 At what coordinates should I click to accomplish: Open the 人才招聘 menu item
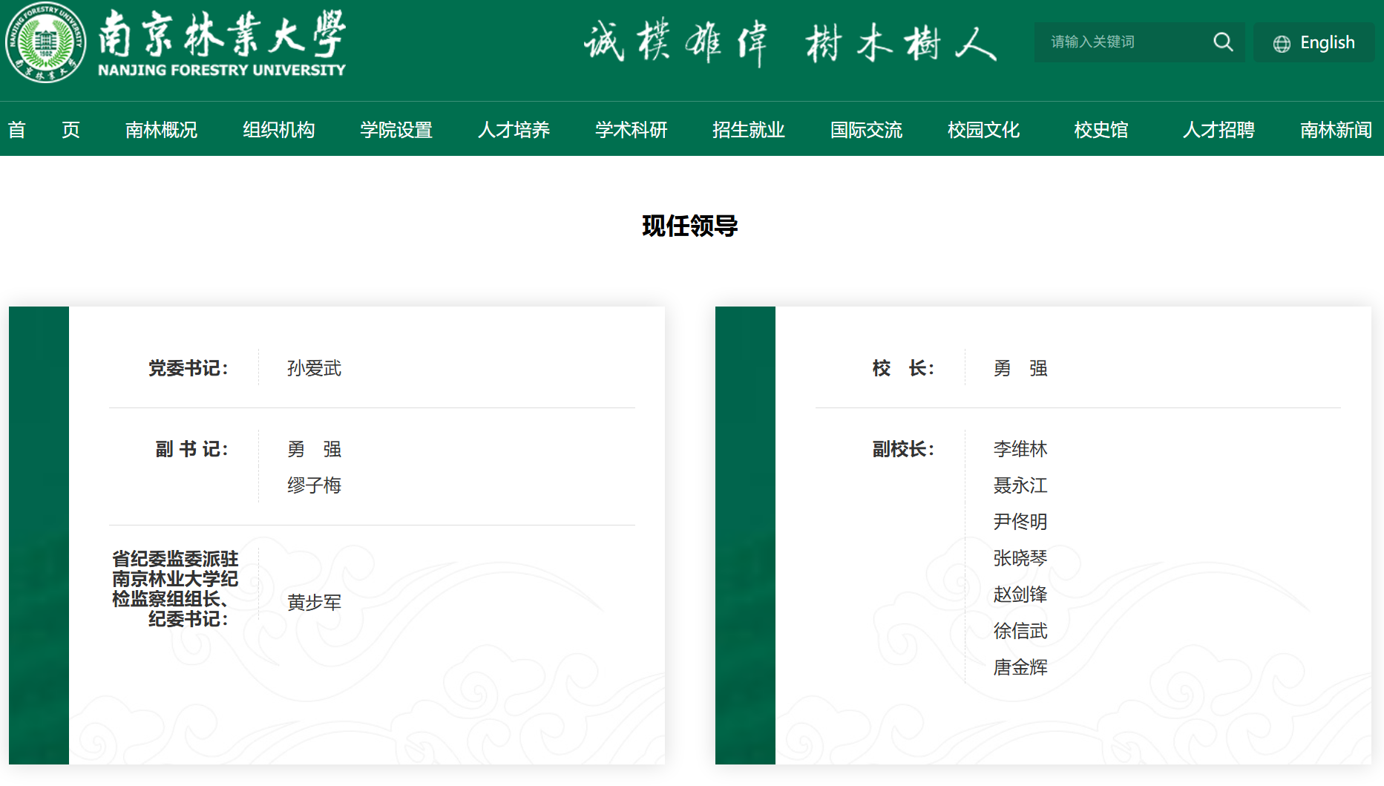(x=1219, y=130)
